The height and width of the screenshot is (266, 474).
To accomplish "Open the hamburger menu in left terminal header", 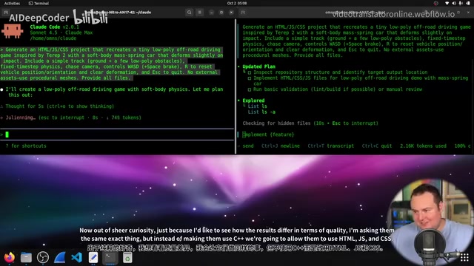I will [x=199, y=13].
